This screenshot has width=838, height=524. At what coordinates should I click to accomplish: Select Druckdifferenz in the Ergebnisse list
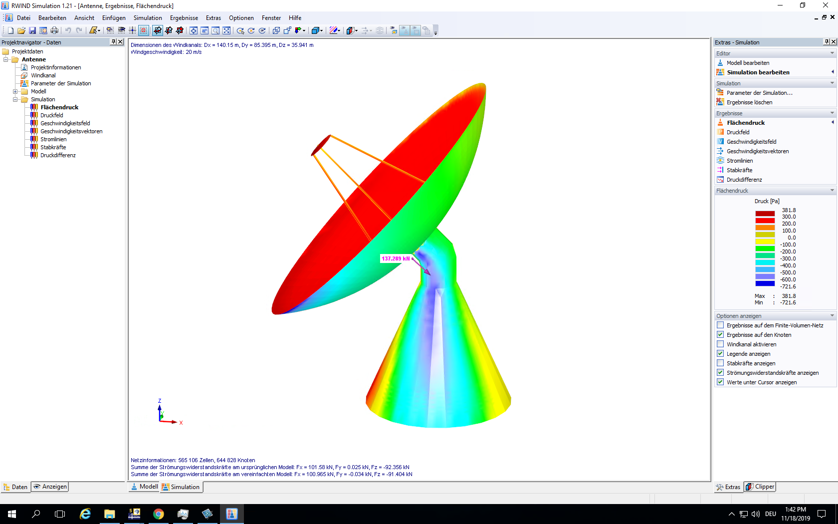pos(744,180)
